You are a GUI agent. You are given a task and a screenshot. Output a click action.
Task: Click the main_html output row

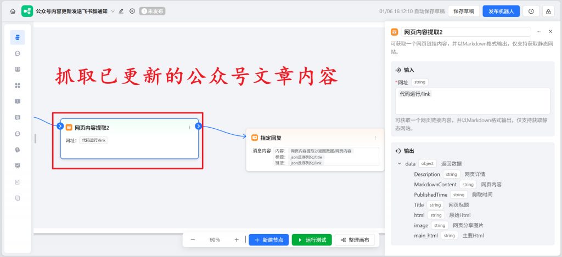click(449, 236)
